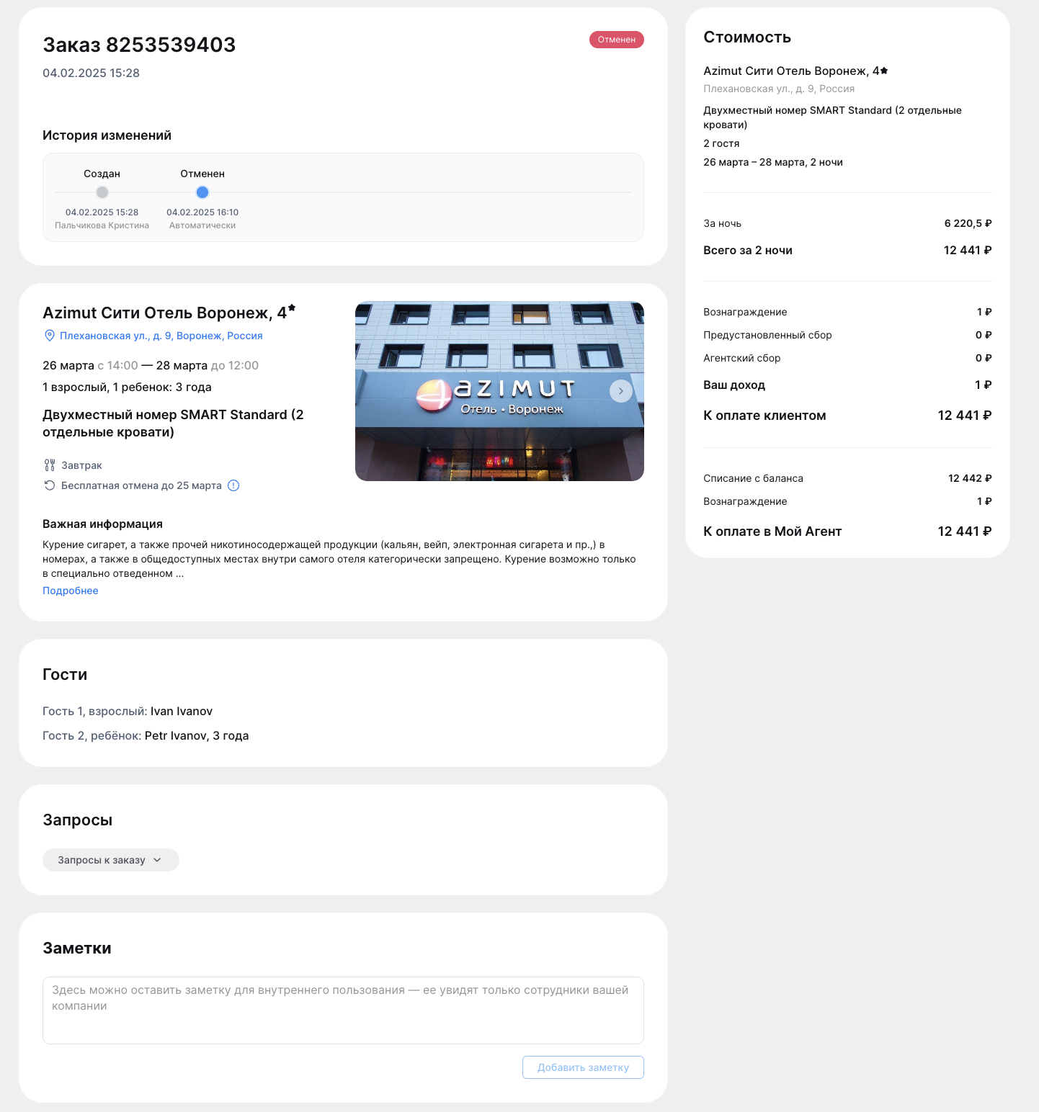Viewport: 1039px width, 1112px height.
Task: Click Всего за 2 ночи amount 12 441 ₽
Action: tap(968, 250)
